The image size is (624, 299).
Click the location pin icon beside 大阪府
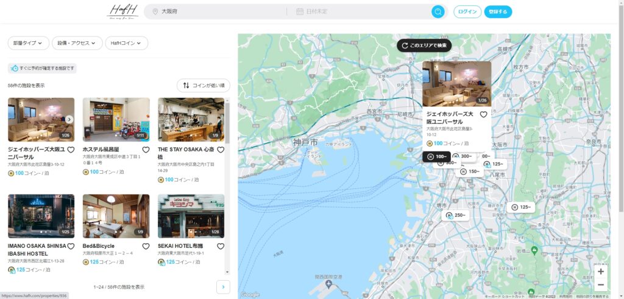[155, 12]
